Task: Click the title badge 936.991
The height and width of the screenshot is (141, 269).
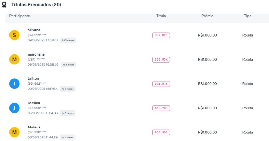Action: pos(161,132)
